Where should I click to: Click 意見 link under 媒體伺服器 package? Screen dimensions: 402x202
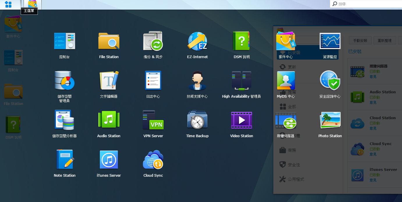click(x=373, y=77)
